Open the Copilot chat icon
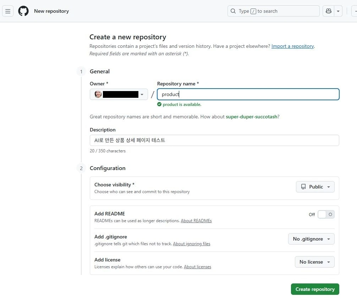The width and height of the screenshot is (357, 304). [x=329, y=11]
